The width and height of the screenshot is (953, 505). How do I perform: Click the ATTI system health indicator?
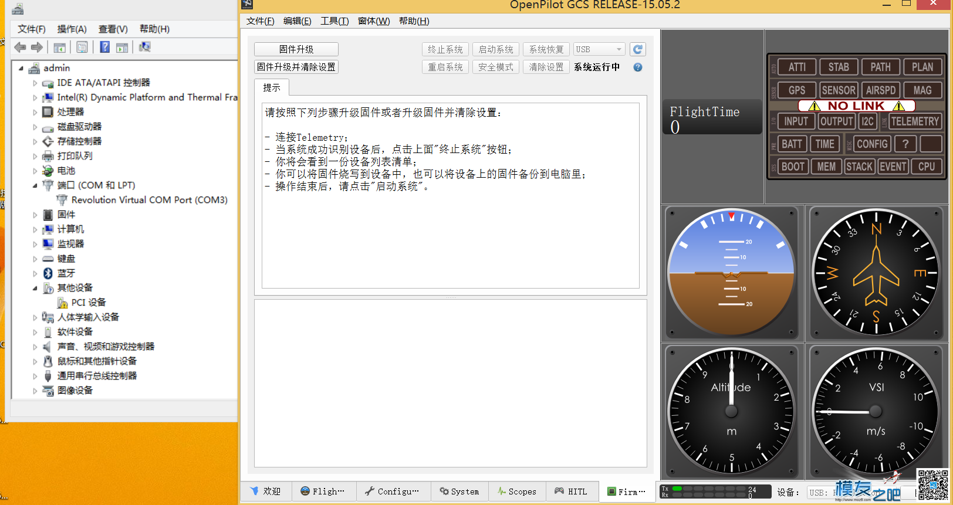pyautogui.click(x=797, y=67)
